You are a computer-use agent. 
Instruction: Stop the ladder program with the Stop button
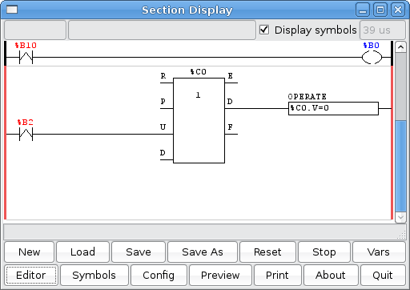point(324,252)
